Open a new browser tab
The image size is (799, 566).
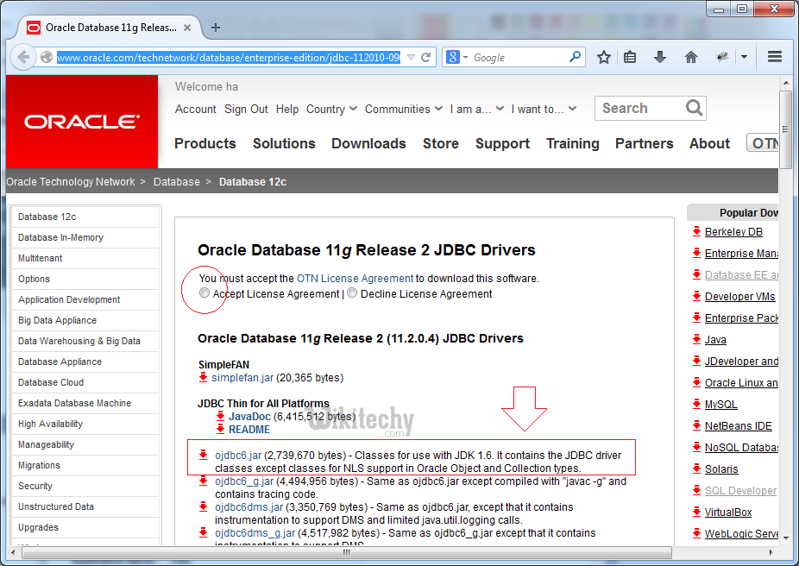216,27
